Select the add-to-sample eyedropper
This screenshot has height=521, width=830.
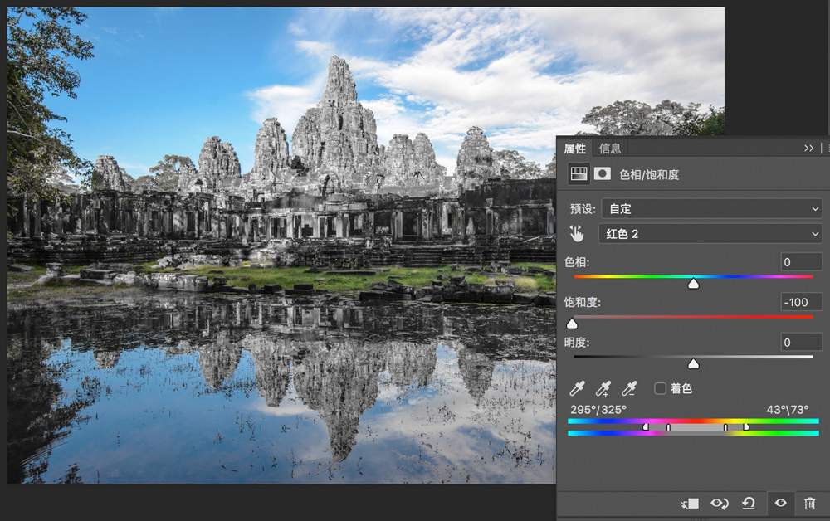[x=603, y=389]
